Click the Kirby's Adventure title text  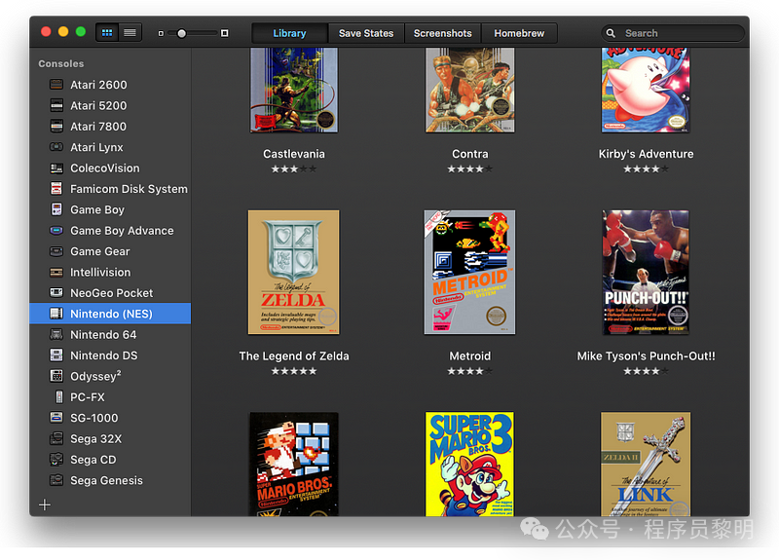[646, 154]
